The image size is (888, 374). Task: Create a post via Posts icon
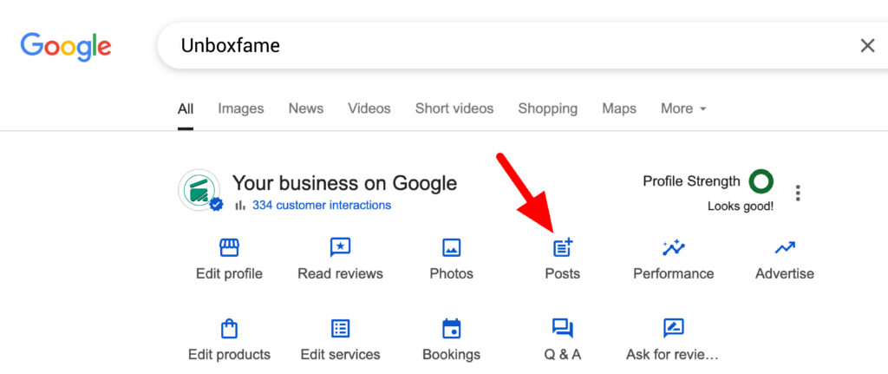[562, 247]
